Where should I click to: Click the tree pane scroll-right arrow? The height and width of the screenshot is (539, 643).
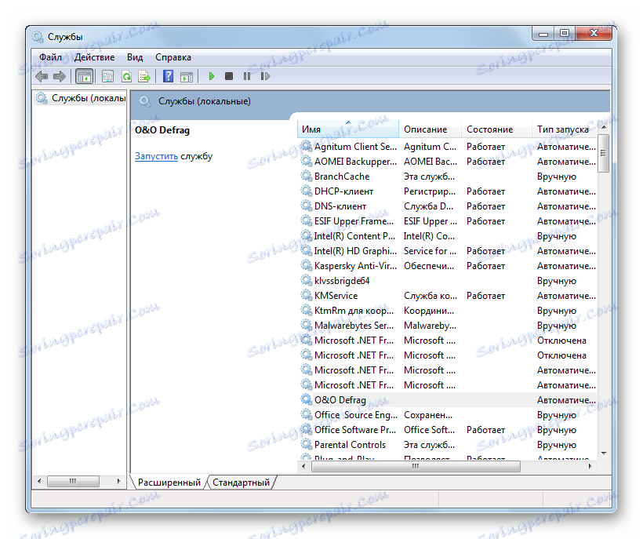[118, 481]
